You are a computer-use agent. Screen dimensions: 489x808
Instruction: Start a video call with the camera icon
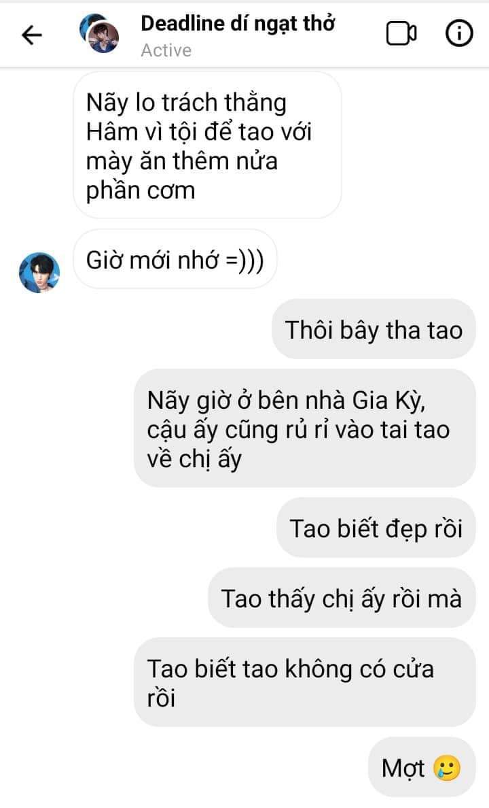point(401,34)
